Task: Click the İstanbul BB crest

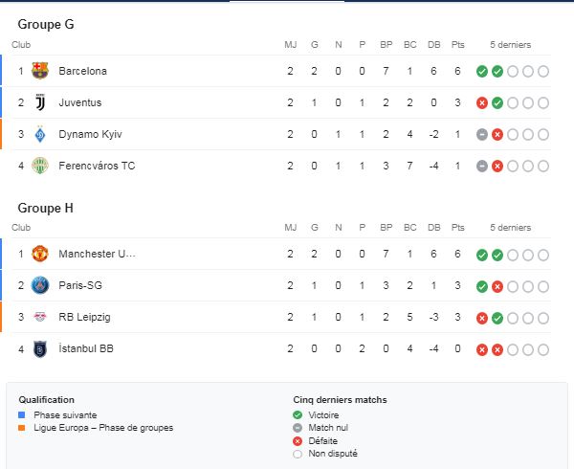Action: pyautogui.click(x=40, y=349)
